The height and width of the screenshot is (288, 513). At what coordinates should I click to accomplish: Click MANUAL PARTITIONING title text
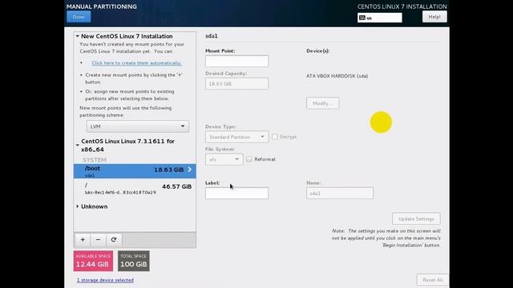pyautogui.click(x=102, y=6)
